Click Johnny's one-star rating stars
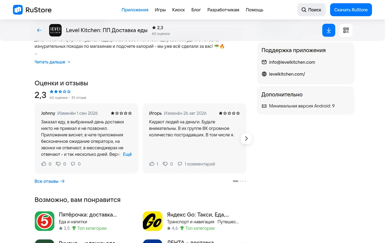Screen dimensions: 389x243 point(121,113)
